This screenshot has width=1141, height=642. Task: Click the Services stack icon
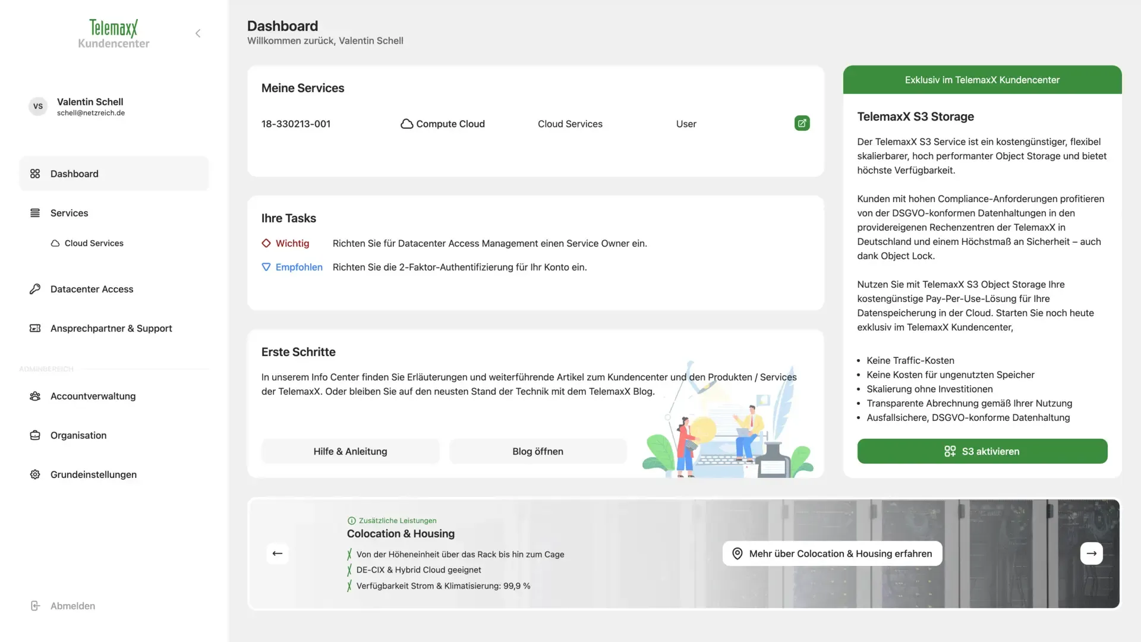(35, 213)
